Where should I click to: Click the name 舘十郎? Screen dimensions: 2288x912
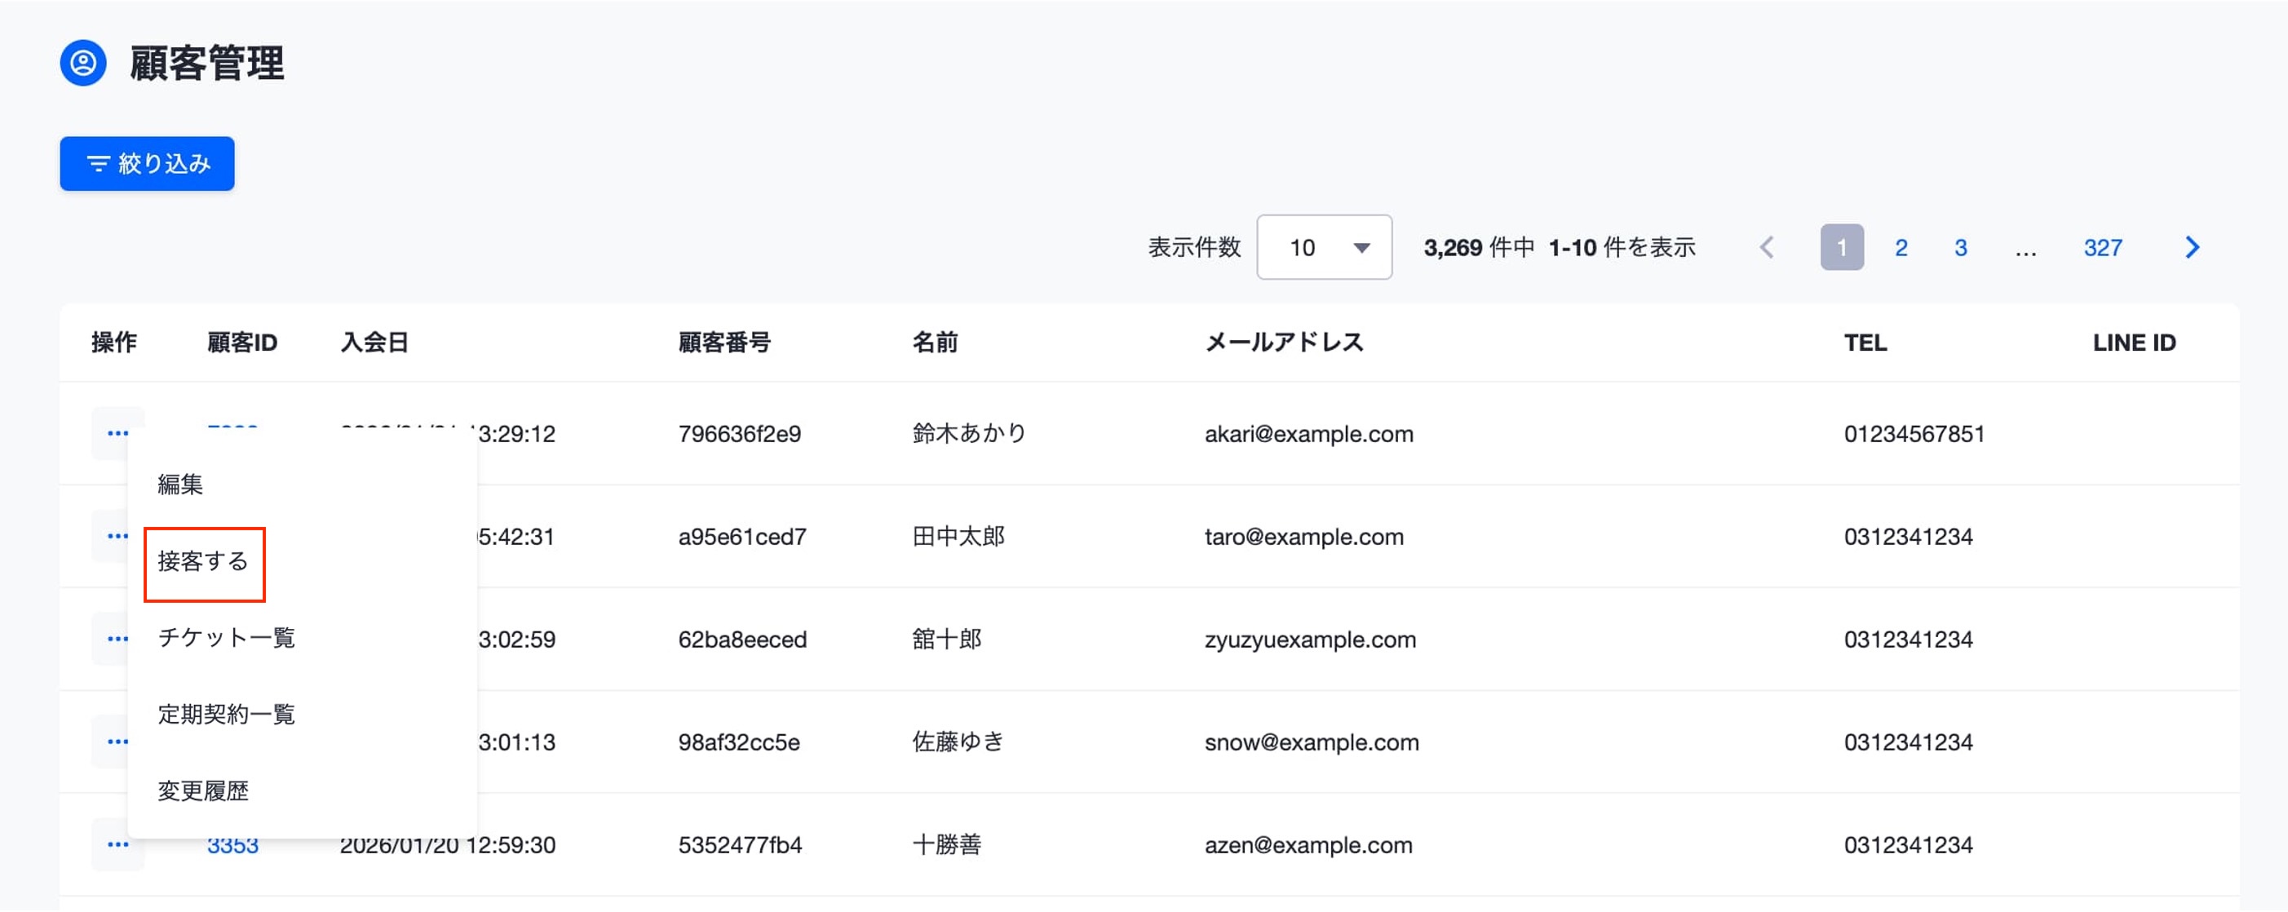click(x=947, y=640)
